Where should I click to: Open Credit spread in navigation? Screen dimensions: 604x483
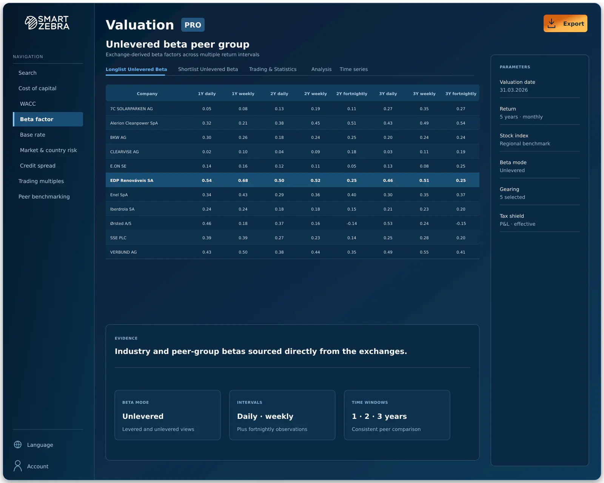point(48,166)
